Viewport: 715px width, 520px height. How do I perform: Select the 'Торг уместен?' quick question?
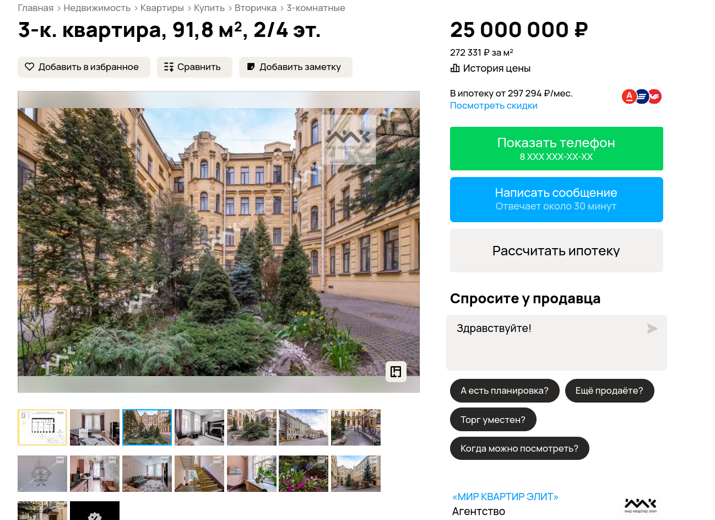[x=493, y=420]
